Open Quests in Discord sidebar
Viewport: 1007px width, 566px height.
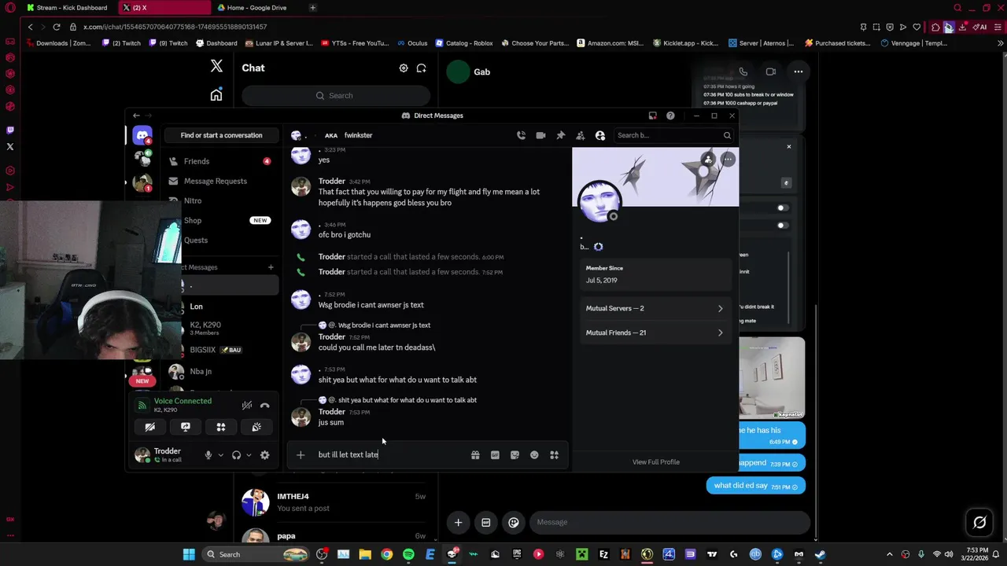point(221,241)
